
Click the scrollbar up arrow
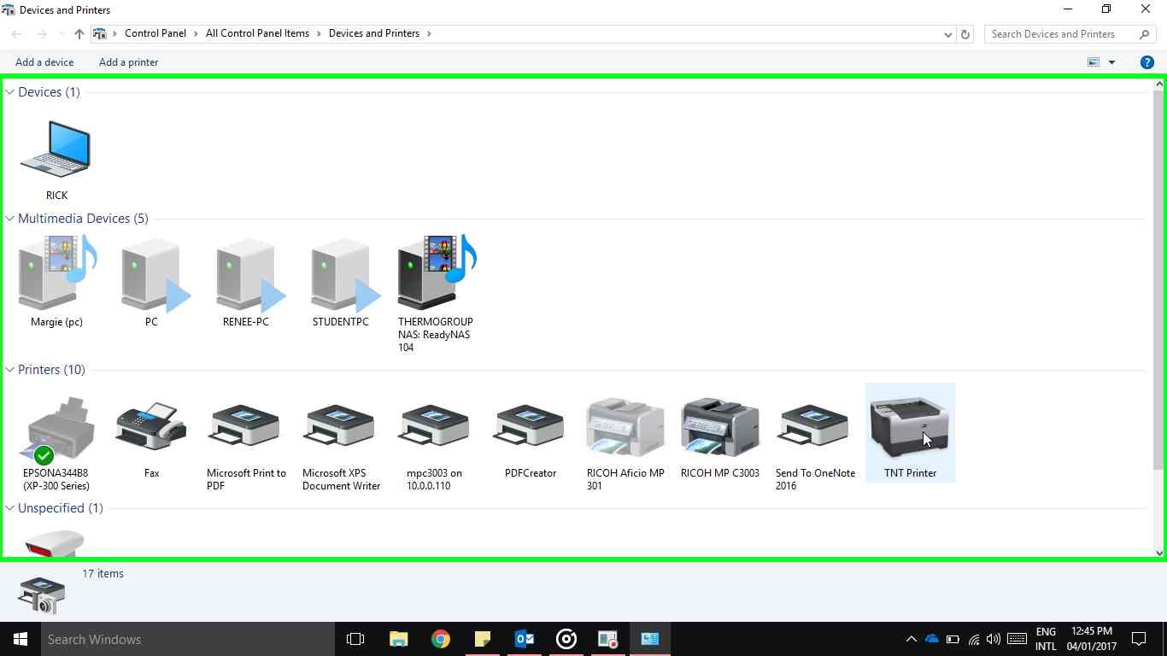coord(1159,84)
